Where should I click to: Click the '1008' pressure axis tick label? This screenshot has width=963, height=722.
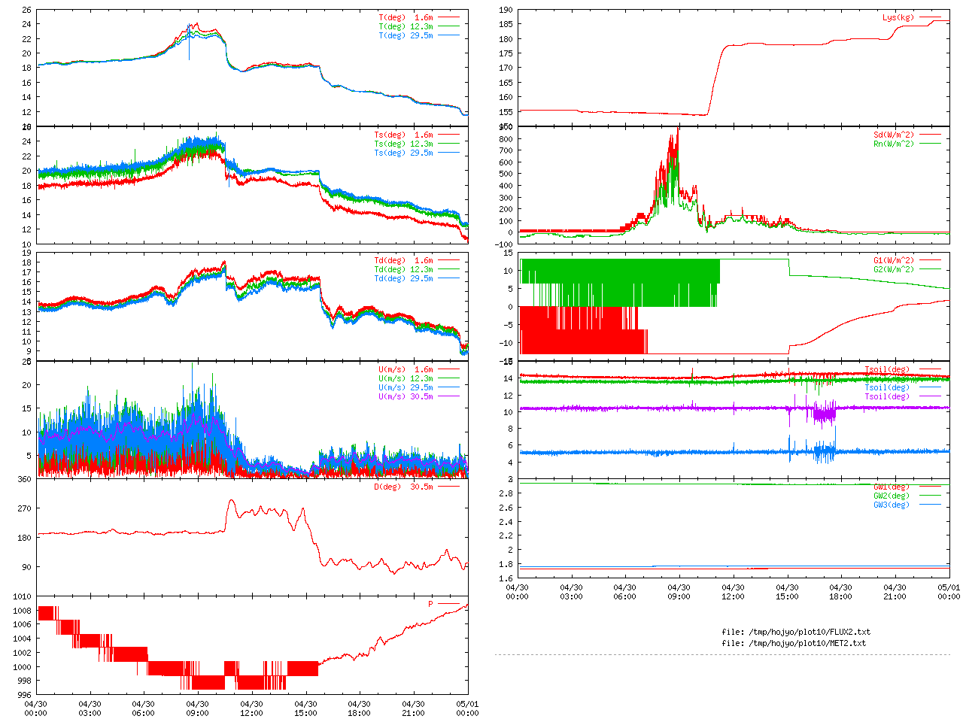point(23,611)
